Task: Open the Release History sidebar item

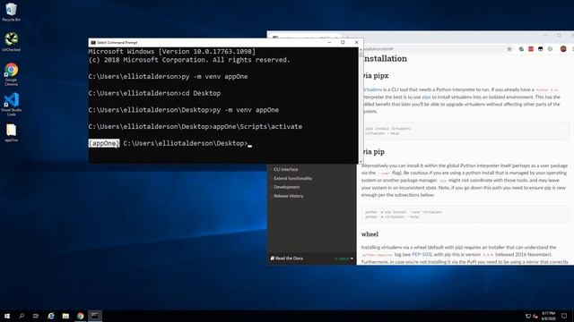Action: (289, 196)
